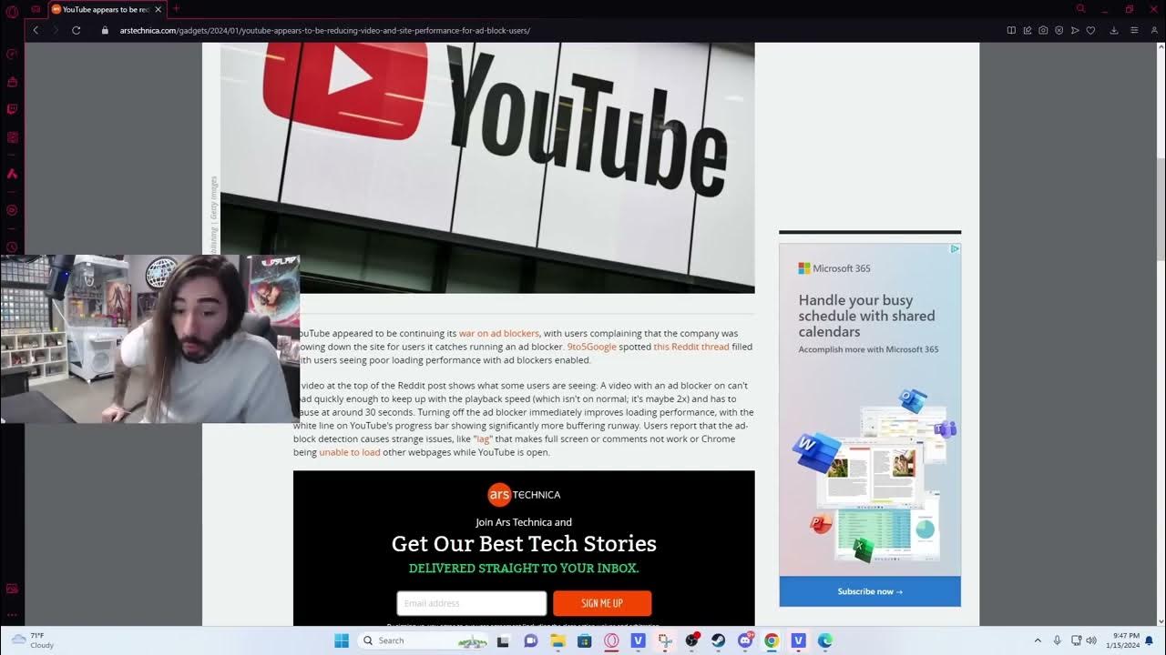This screenshot has width=1166, height=655.
Task: Open the sidebar more options ellipsis
Action: tap(12, 616)
